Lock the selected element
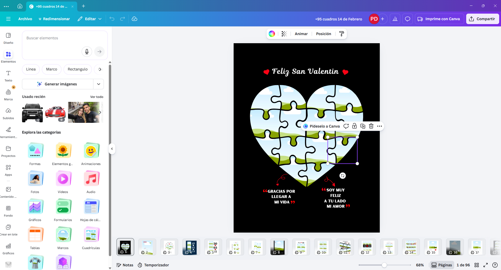Viewport: 501px width, 270px height. coord(354,126)
